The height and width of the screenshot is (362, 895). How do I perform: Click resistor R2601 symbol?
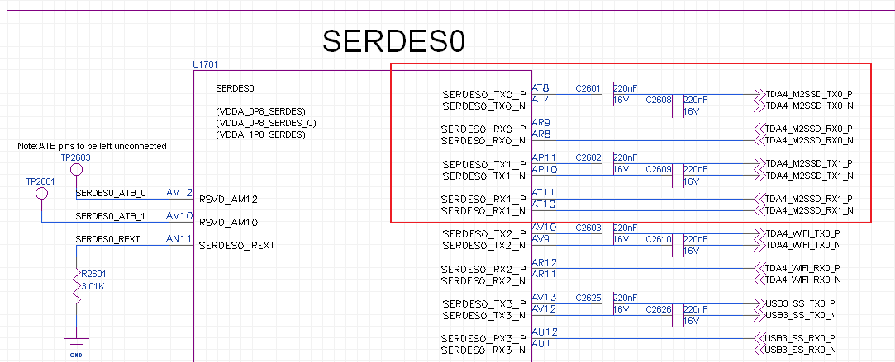76,286
